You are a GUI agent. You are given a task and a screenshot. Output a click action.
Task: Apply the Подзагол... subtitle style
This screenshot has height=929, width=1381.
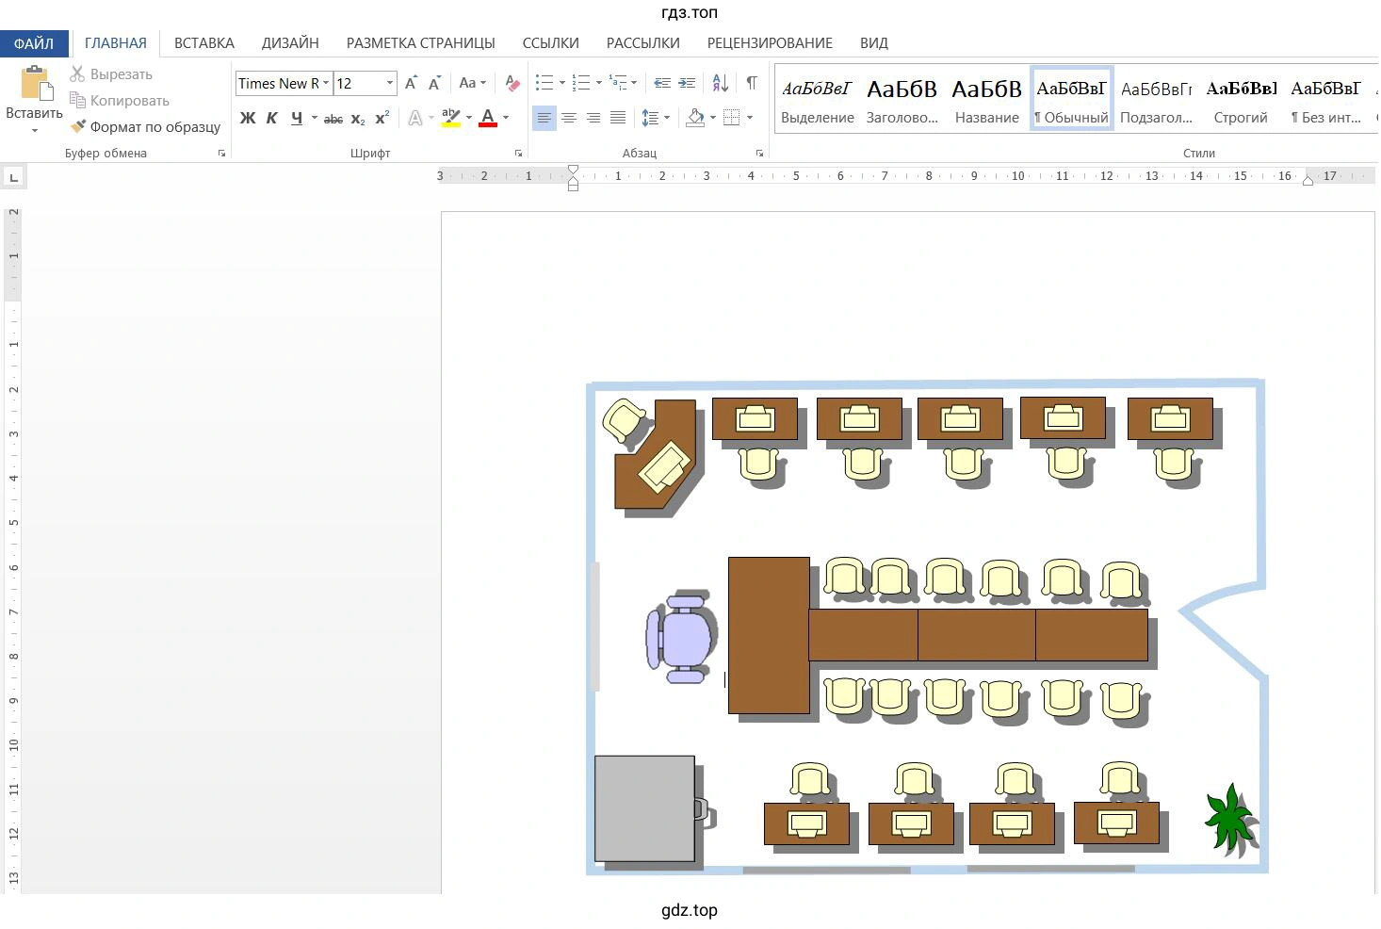(x=1157, y=99)
